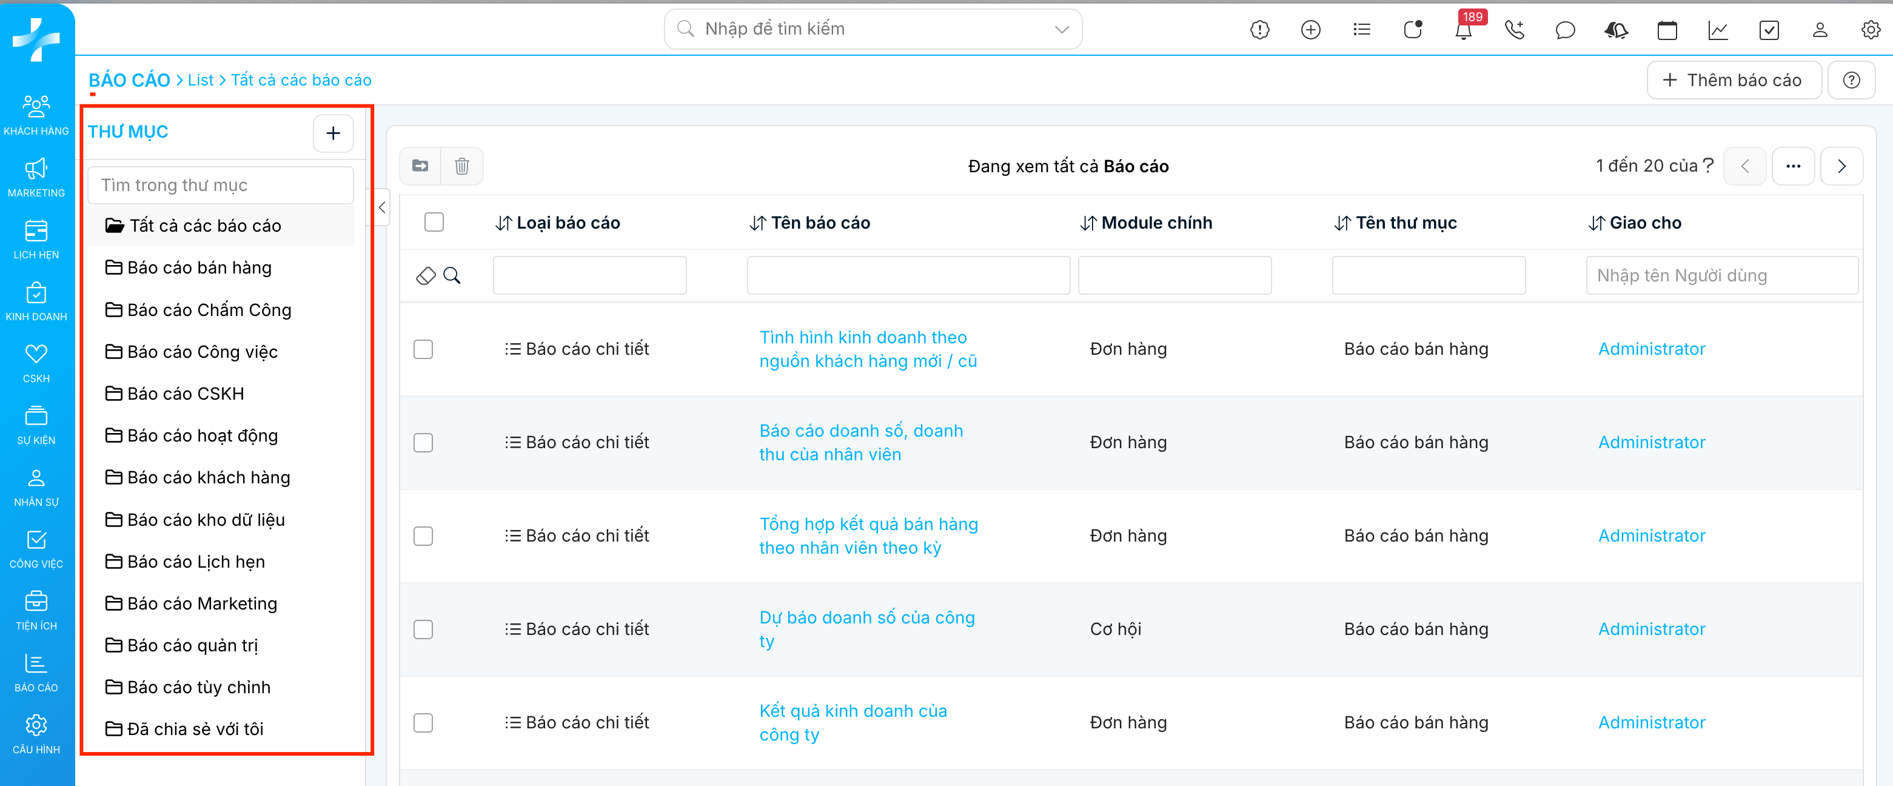Screen dimensions: 1893x786
Task: Click the analytics chart icon in header
Action: 1717,30
